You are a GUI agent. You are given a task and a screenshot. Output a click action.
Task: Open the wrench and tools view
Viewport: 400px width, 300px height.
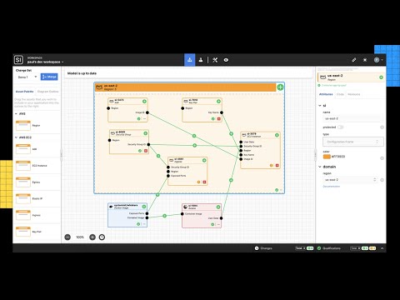point(215,60)
